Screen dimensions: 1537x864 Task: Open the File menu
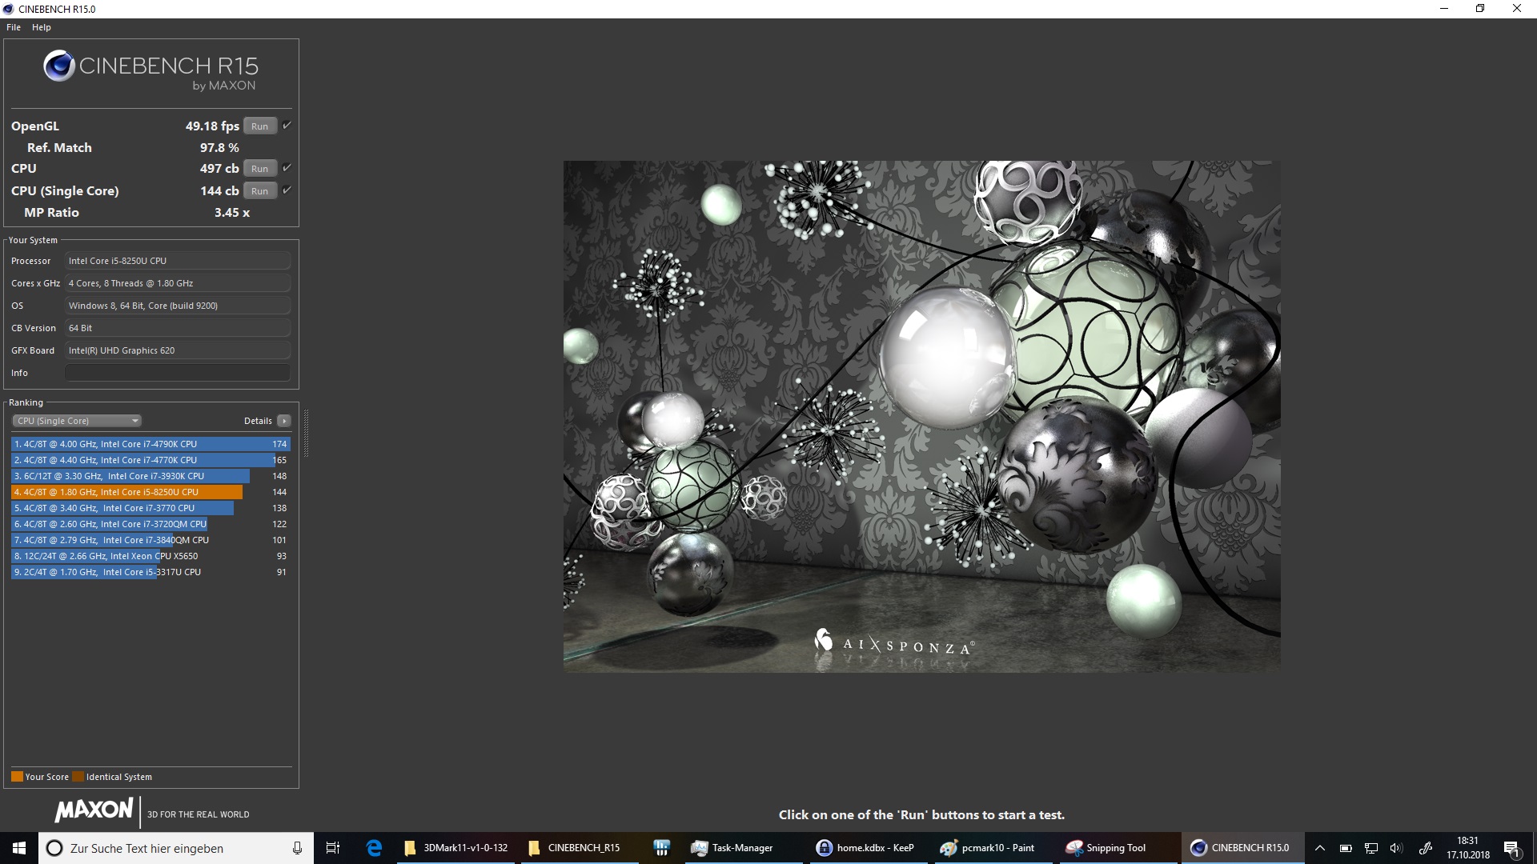pos(14,27)
